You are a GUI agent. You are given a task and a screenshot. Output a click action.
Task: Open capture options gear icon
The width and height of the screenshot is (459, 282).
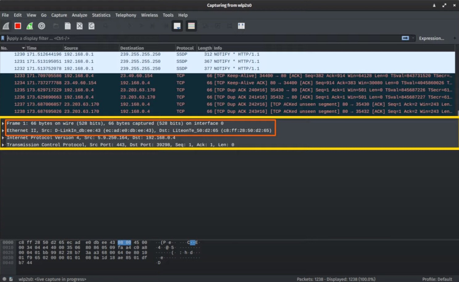(x=42, y=26)
